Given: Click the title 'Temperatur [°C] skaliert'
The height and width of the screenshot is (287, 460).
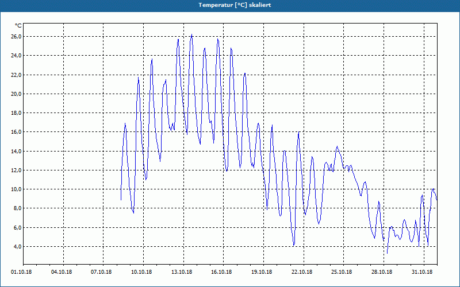Looking at the screenshot, I should coord(235,5).
